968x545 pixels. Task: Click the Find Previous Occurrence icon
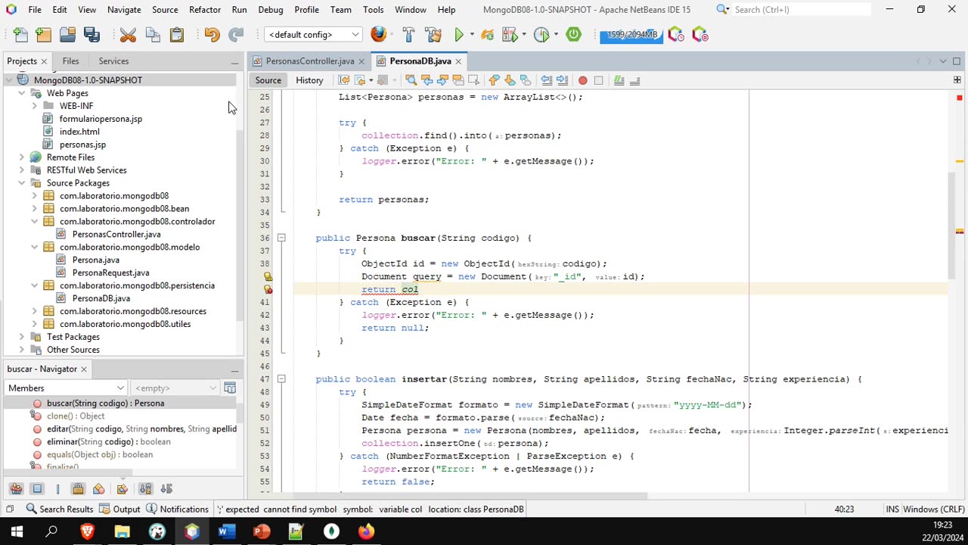click(x=427, y=80)
